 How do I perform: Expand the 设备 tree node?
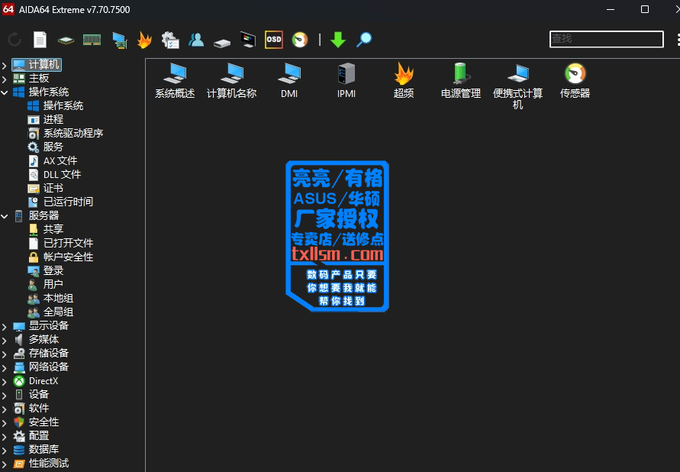click(x=5, y=395)
